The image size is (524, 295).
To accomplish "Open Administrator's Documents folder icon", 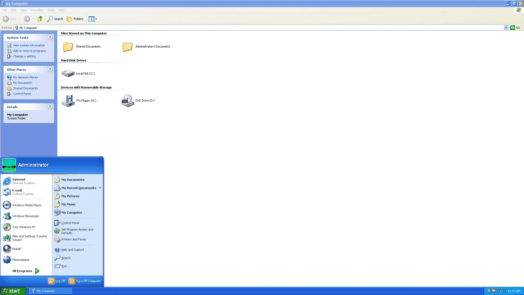I will point(127,47).
